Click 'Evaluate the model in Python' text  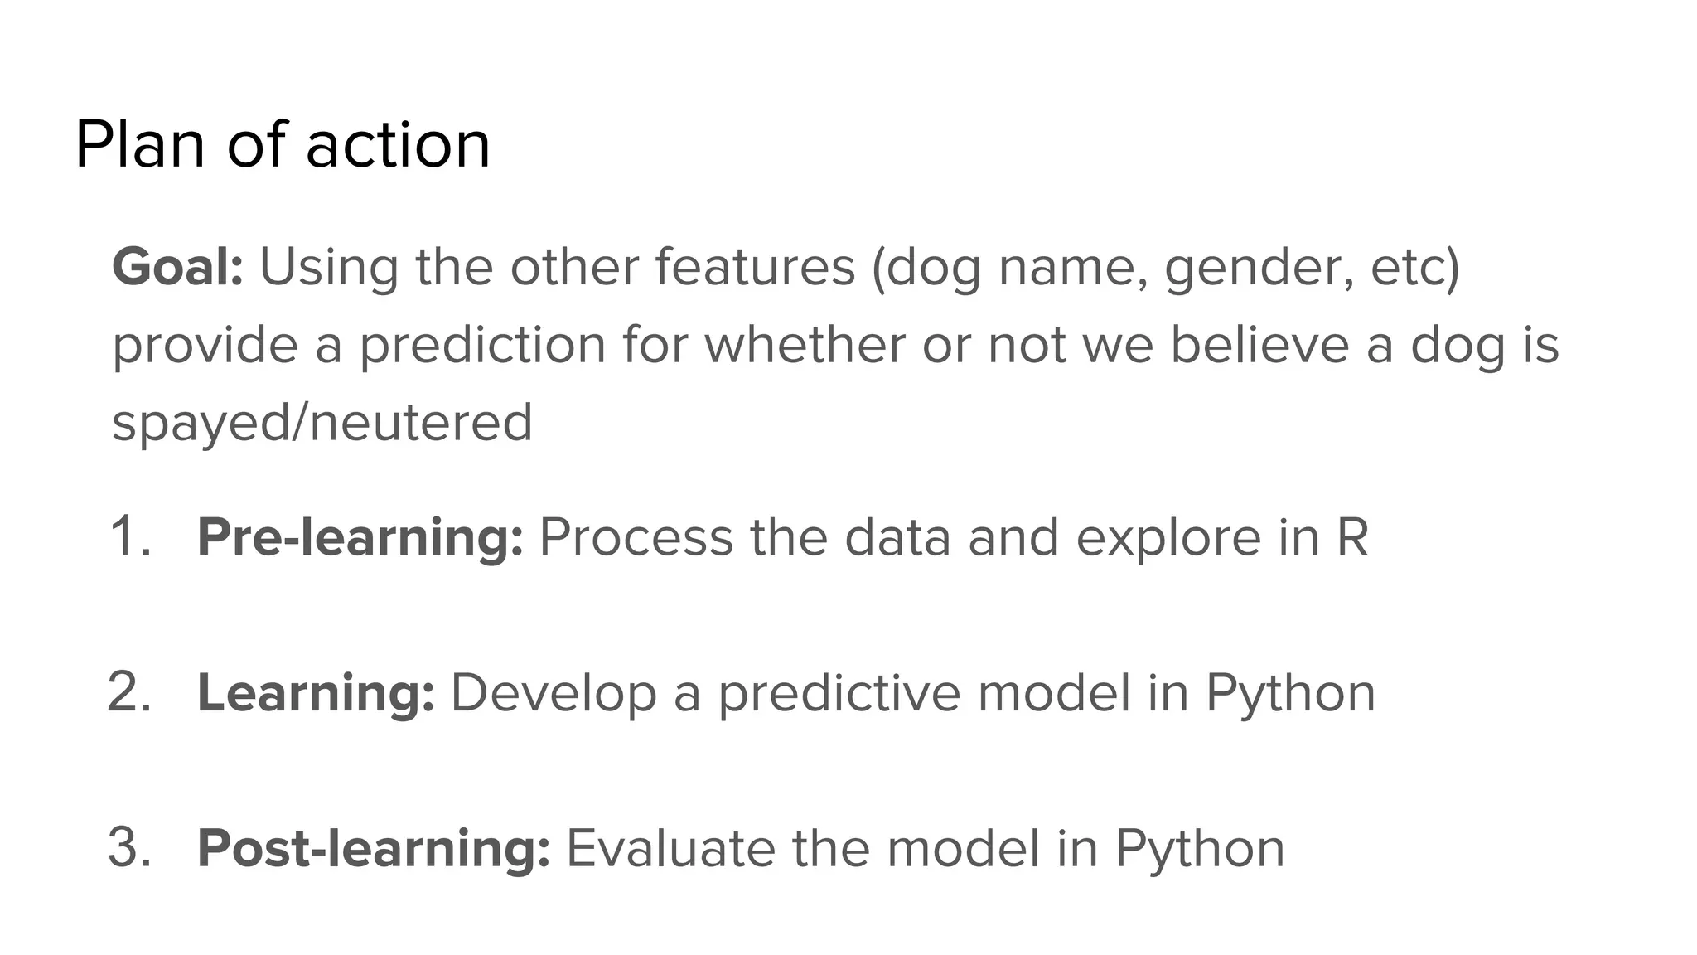click(x=926, y=849)
